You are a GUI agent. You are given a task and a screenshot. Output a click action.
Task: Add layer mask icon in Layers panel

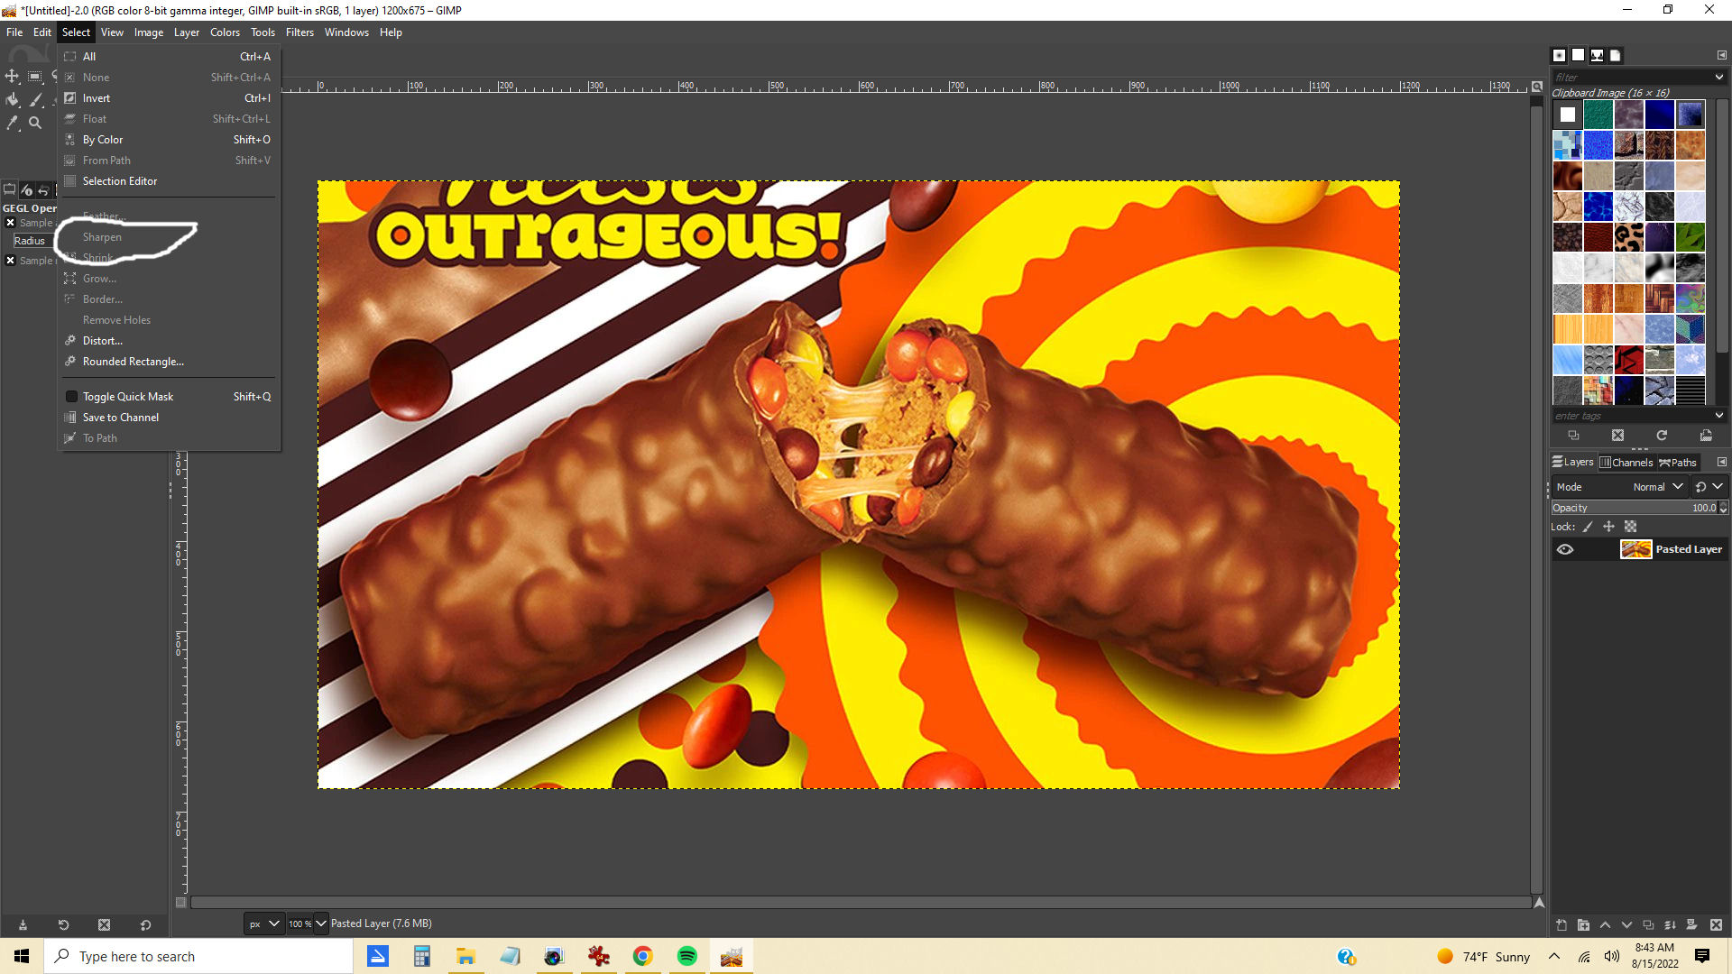pos(1691,925)
